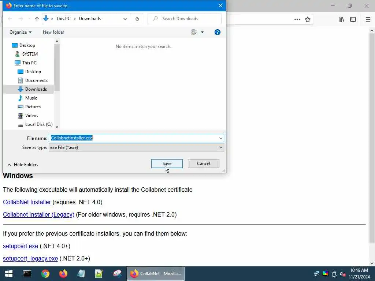Create a New folder
The width and height of the screenshot is (375, 281).
53,32
